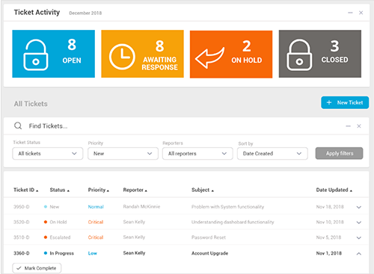
Task: Sort table by Priority column
Action: click(x=99, y=190)
